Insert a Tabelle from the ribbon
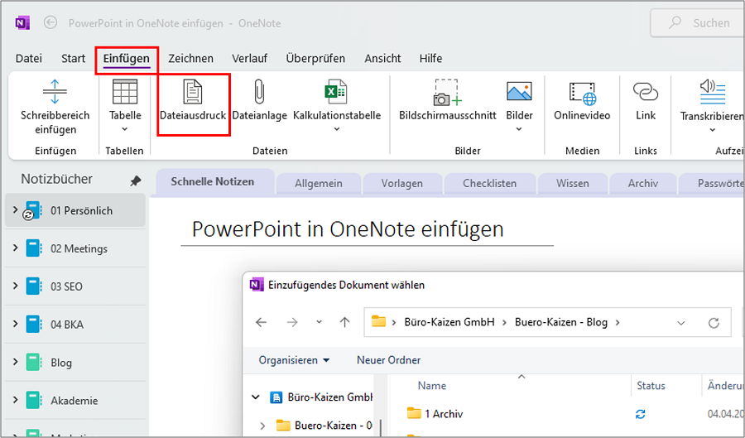The image size is (745, 438). click(125, 92)
